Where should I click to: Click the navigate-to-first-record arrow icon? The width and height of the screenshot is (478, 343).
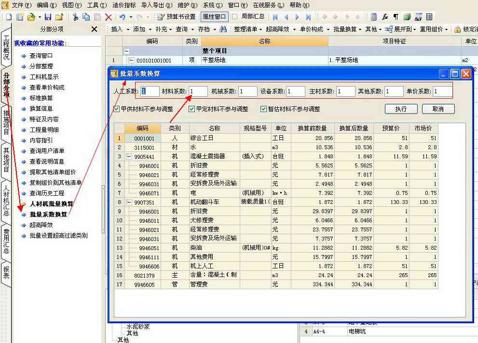276,17
